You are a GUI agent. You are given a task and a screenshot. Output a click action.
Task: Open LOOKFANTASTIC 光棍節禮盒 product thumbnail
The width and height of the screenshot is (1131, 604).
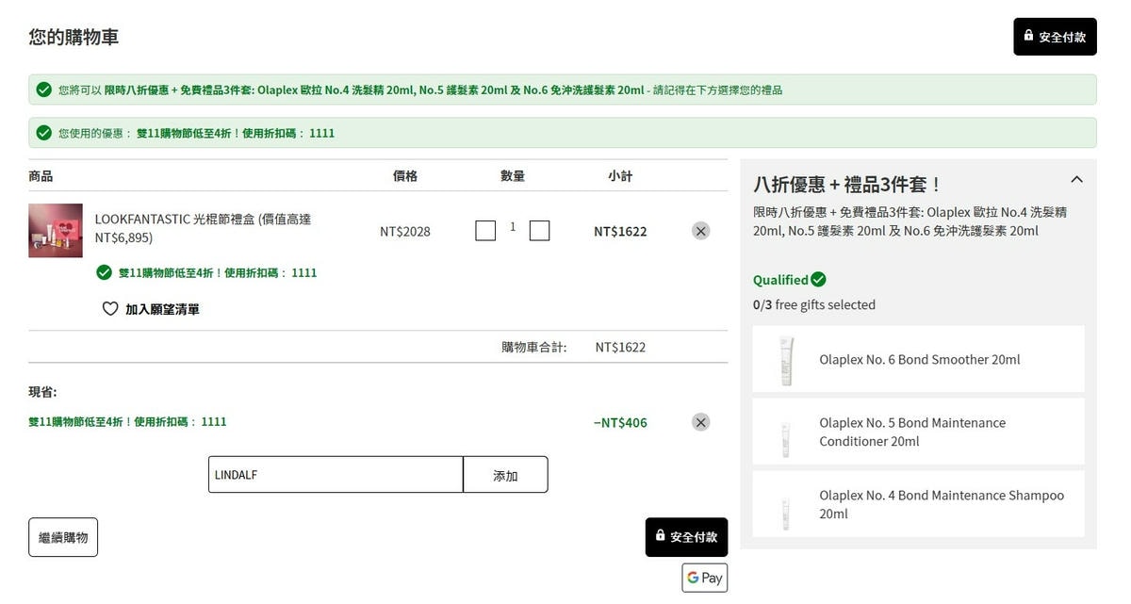pyautogui.click(x=56, y=231)
